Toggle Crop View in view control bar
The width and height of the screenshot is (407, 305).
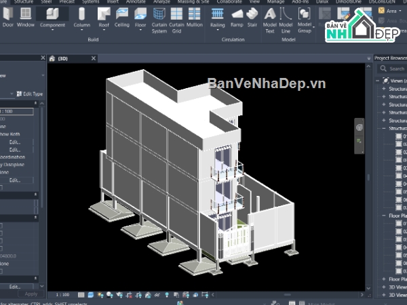(129, 295)
